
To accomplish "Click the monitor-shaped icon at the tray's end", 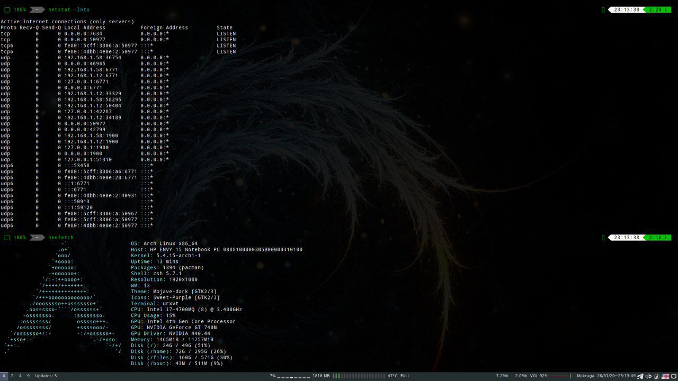I will [673, 376].
